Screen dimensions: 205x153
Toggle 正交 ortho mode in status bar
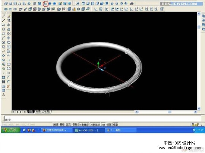(68, 124)
